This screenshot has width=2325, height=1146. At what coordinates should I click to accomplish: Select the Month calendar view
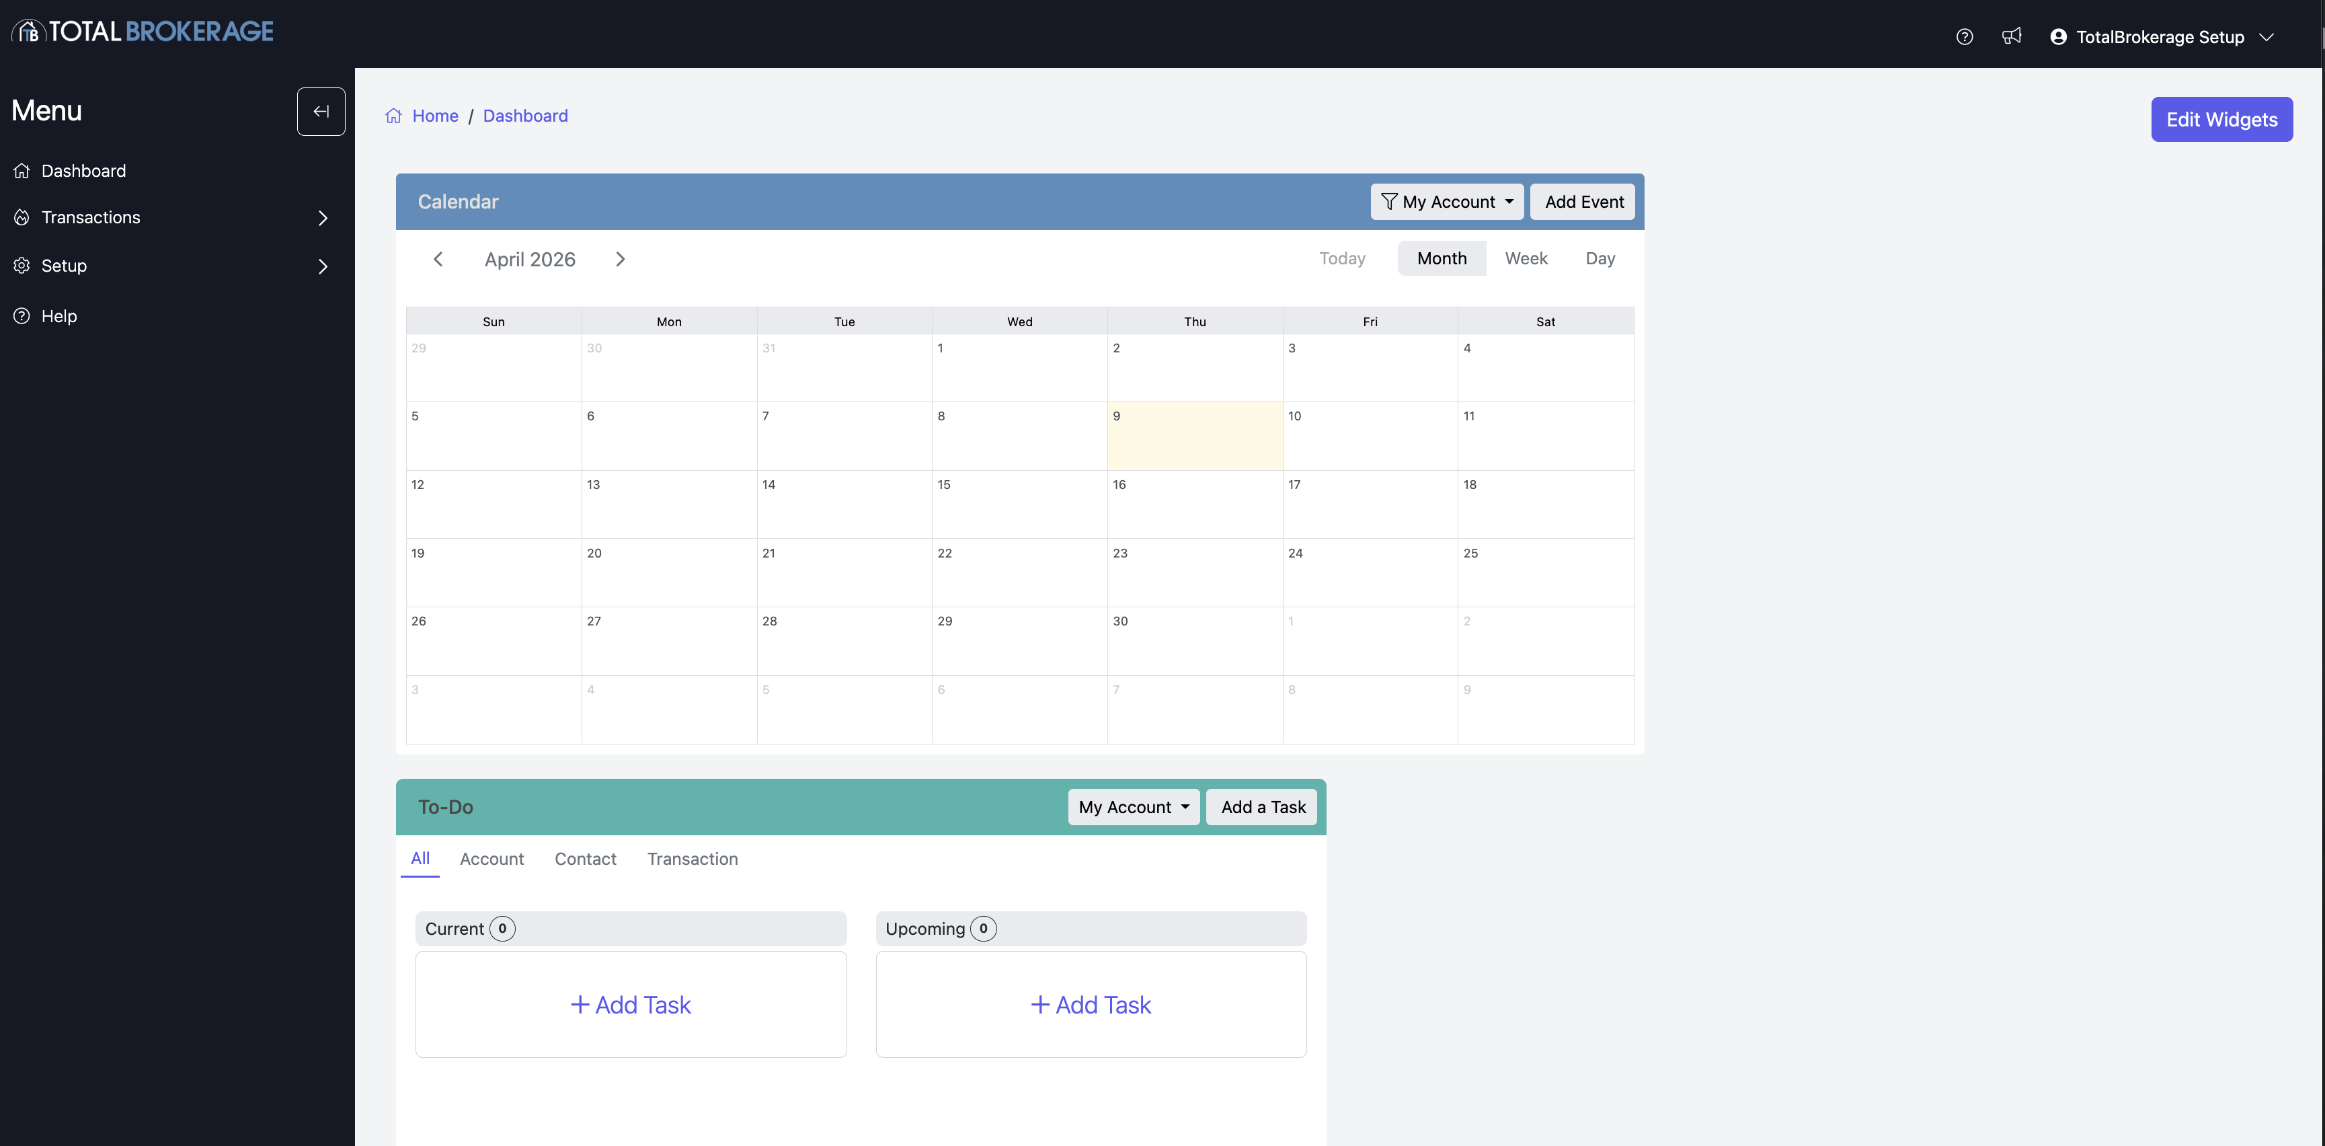[x=1442, y=258]
